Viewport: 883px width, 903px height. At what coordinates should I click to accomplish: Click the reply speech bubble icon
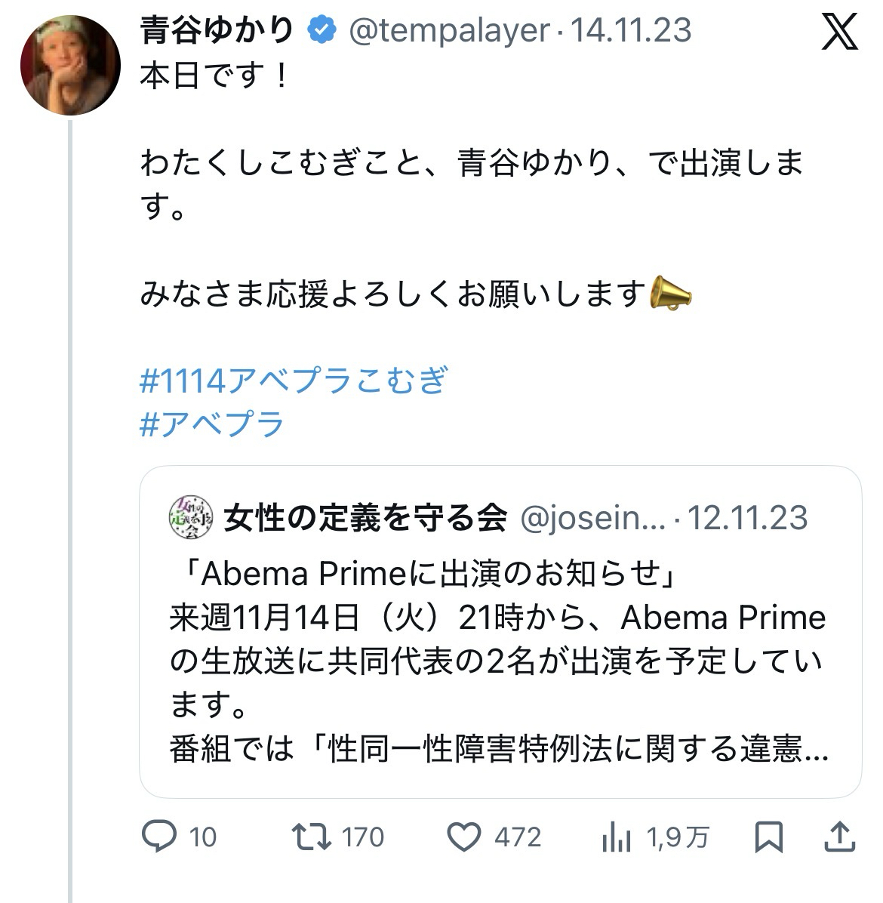tap(159, 837)
